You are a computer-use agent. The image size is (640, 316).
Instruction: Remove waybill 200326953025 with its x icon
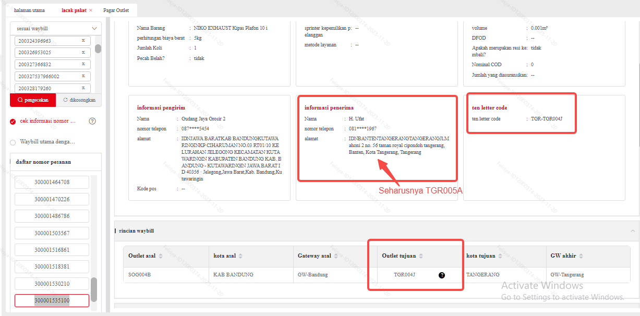(83, 52)
